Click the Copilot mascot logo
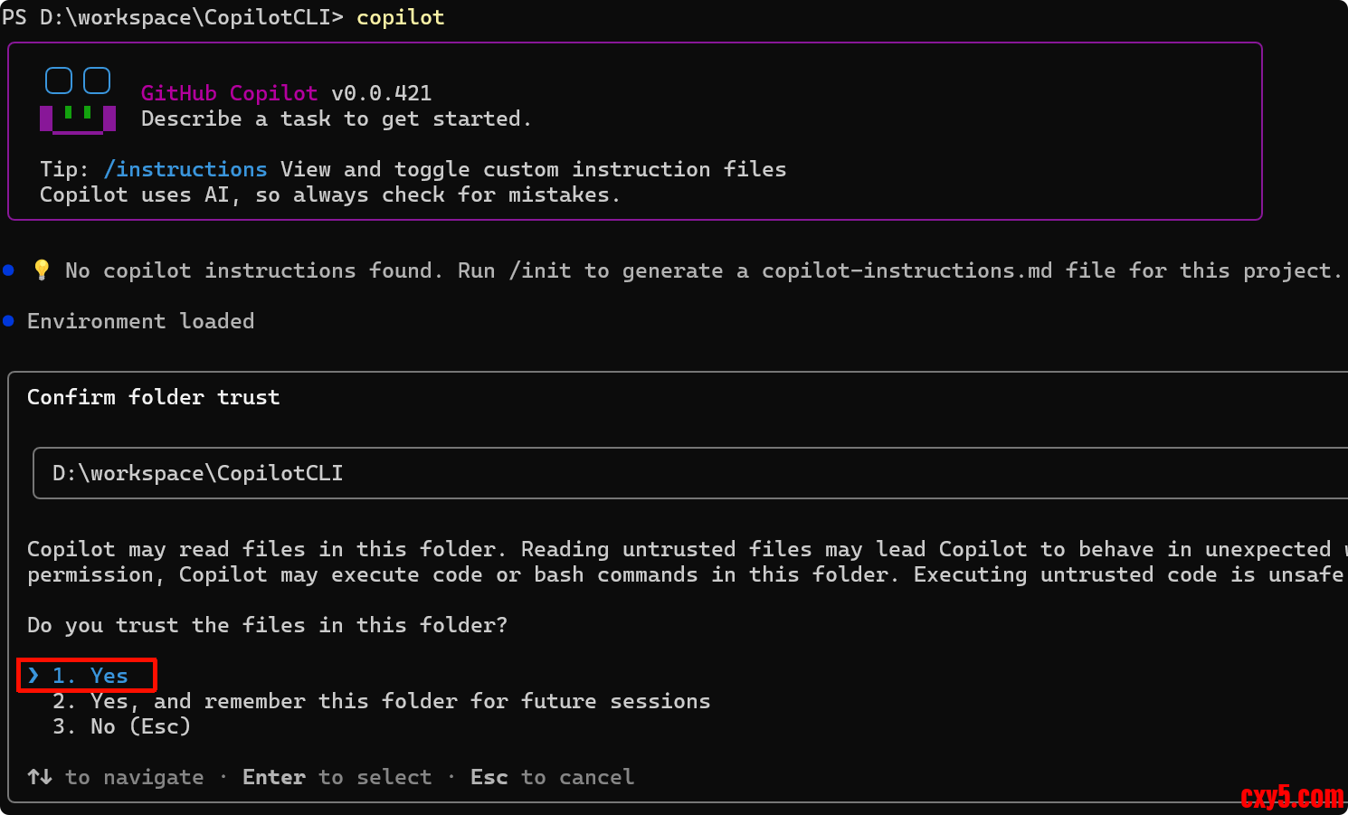The image size is (1348, 815). (78, 100)
